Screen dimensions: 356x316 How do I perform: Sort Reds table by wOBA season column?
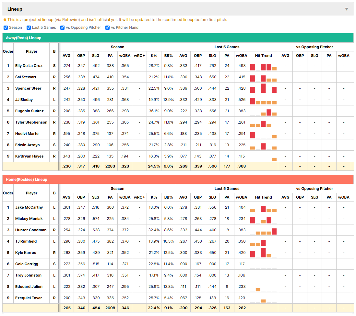tap(125, 56)
